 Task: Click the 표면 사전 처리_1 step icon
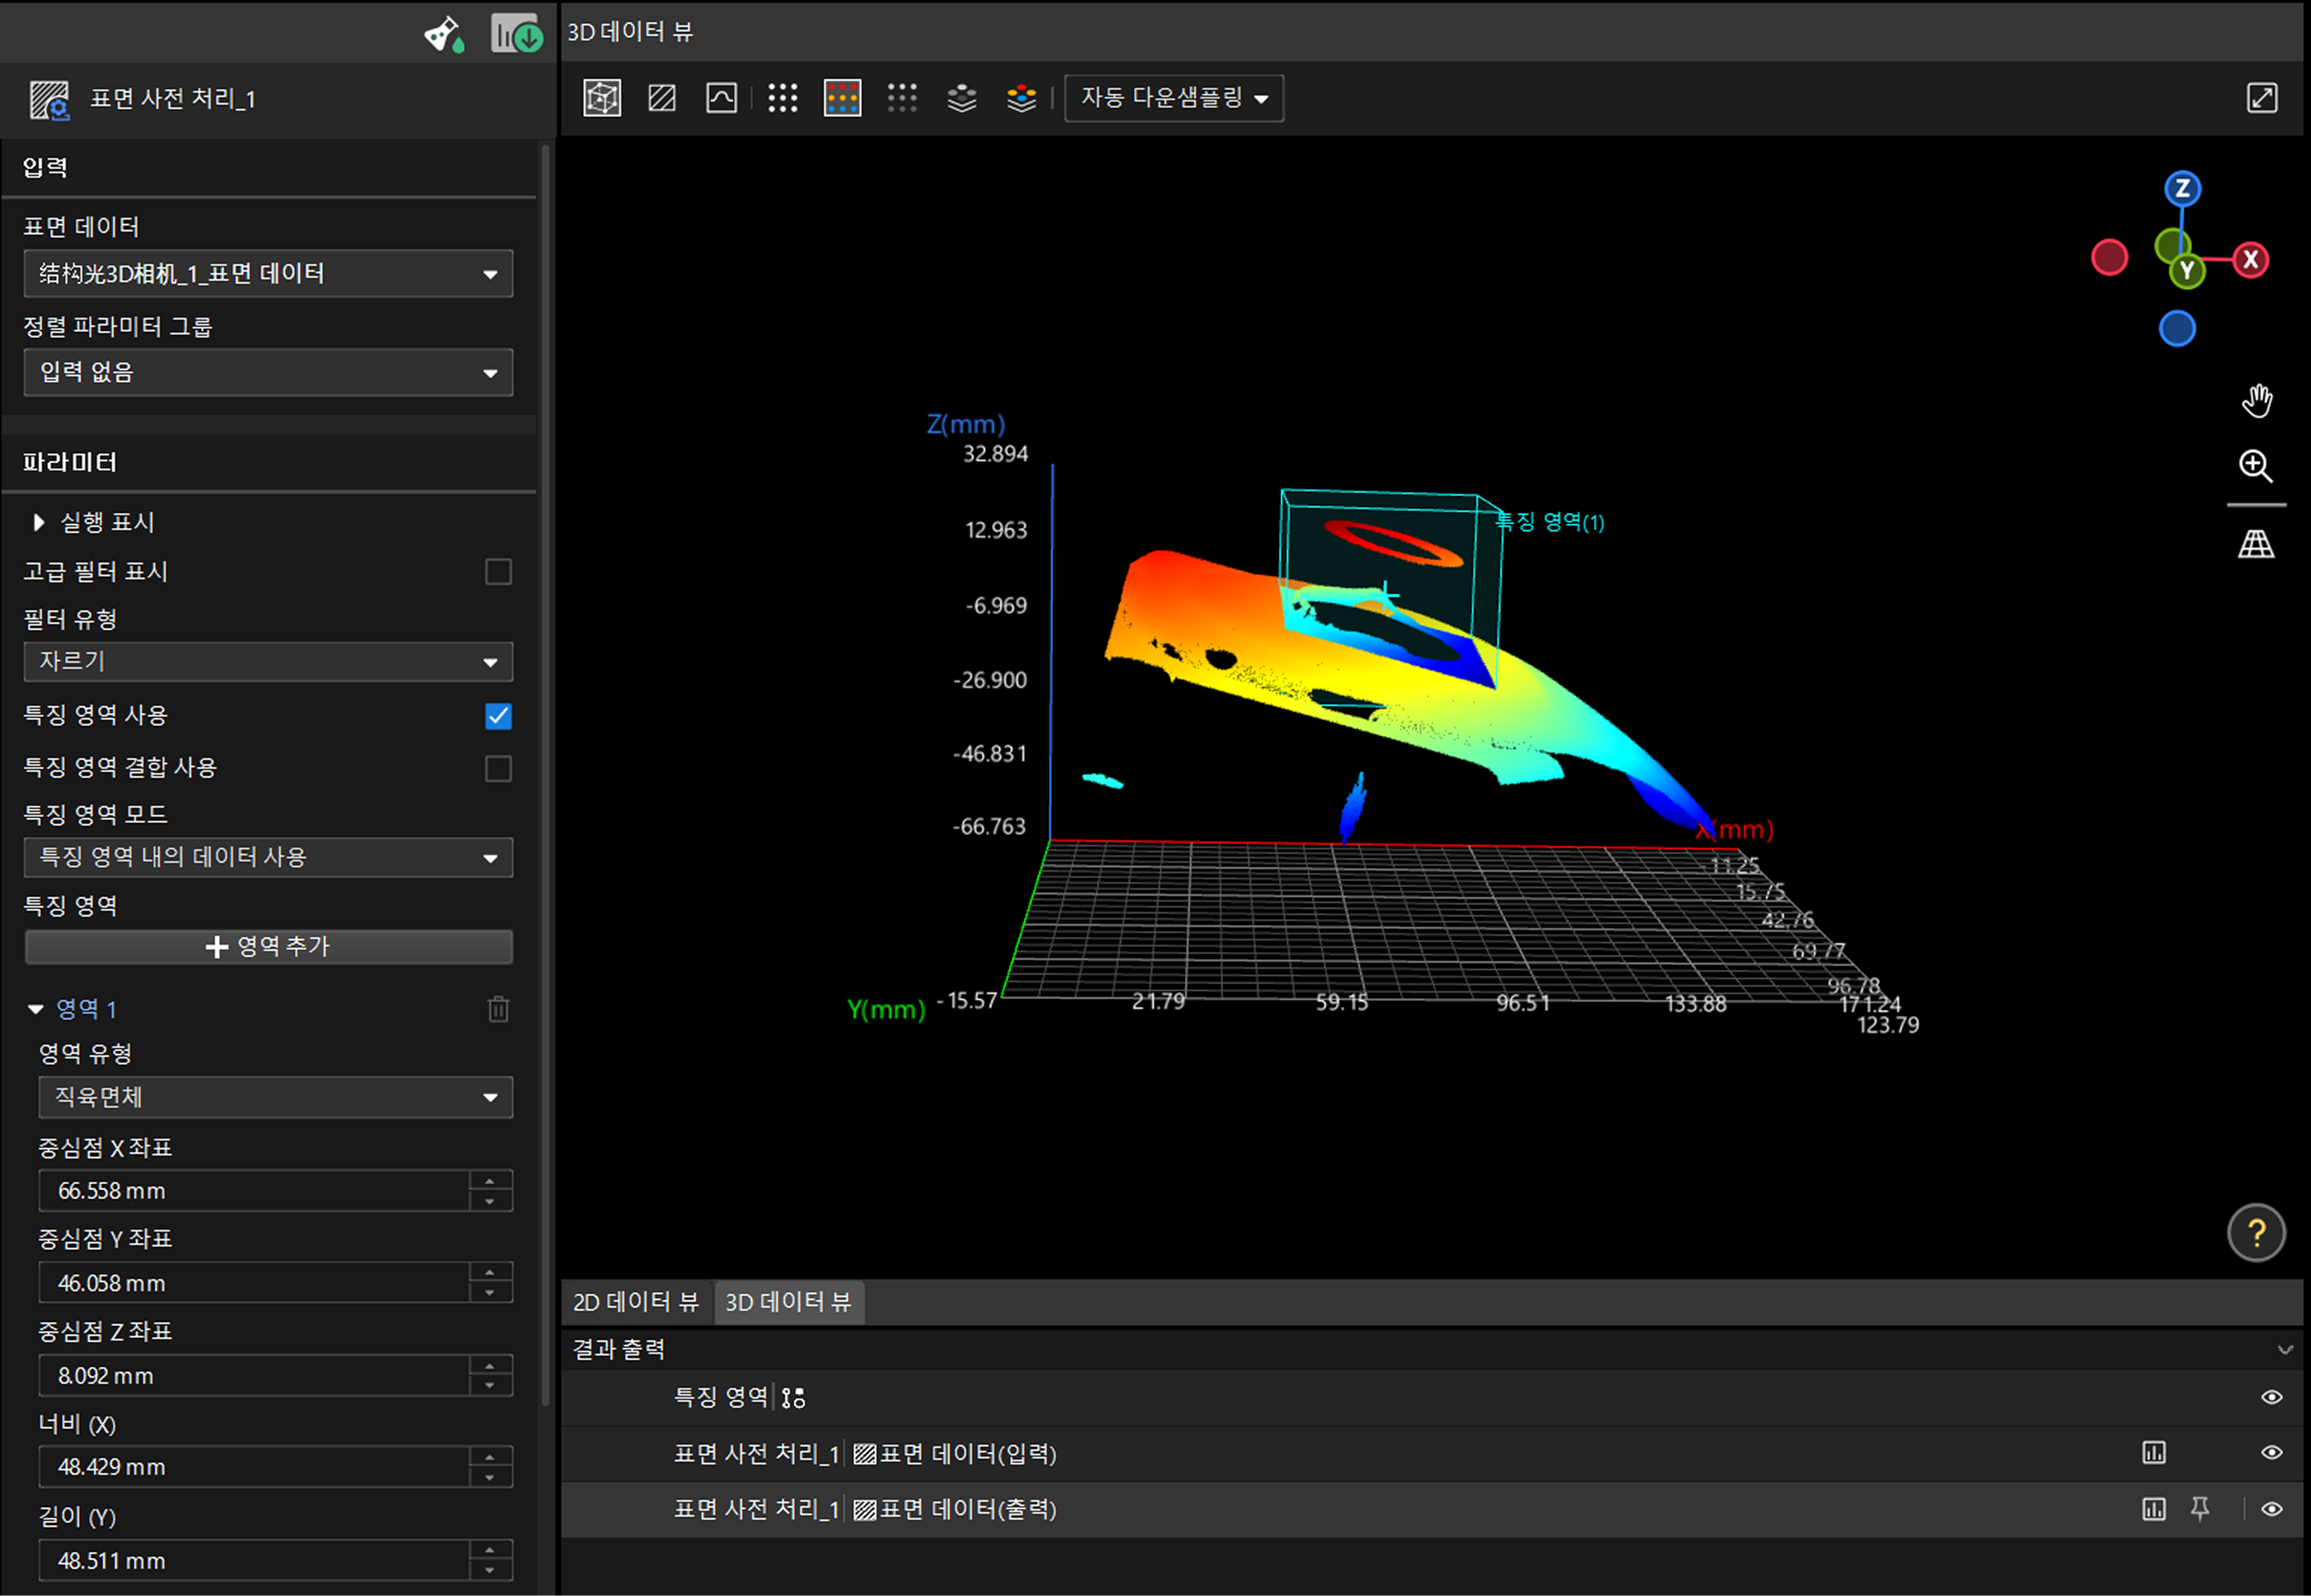coord(49,100)
